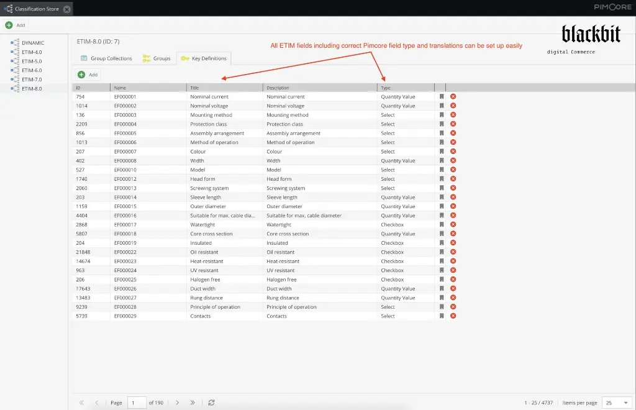This screenshot has height=410, width=636.
Task: Click the Pimcore logo
Action: [612, 7]
